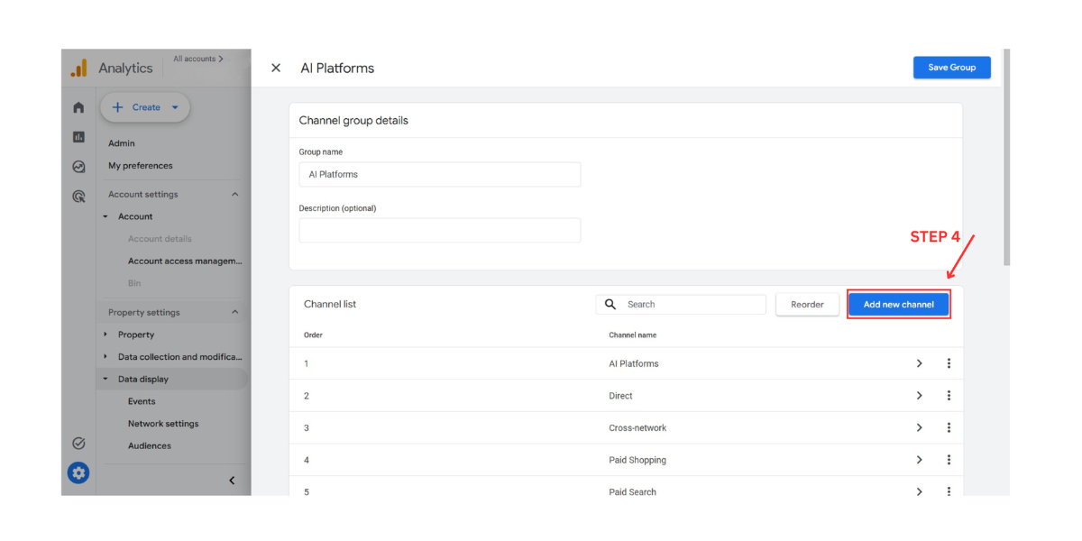The image size is (1082, 541).
Task: Click the Direct channel name
Action: point(620,396)
